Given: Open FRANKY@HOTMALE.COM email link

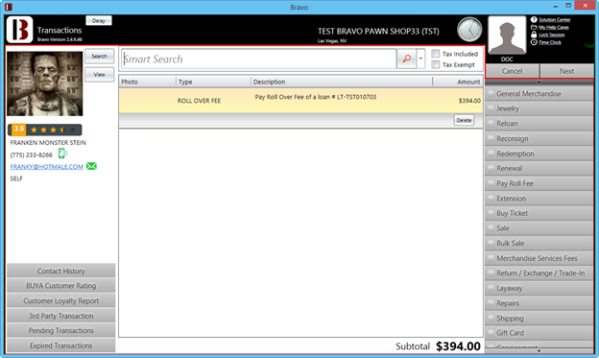Looking at the screenshot, I should click(47, 167).
